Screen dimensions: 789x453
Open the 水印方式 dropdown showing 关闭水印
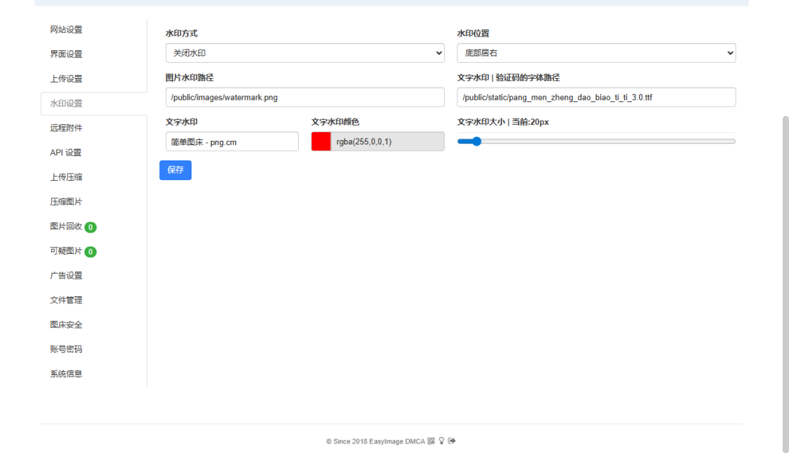(305, 53)
